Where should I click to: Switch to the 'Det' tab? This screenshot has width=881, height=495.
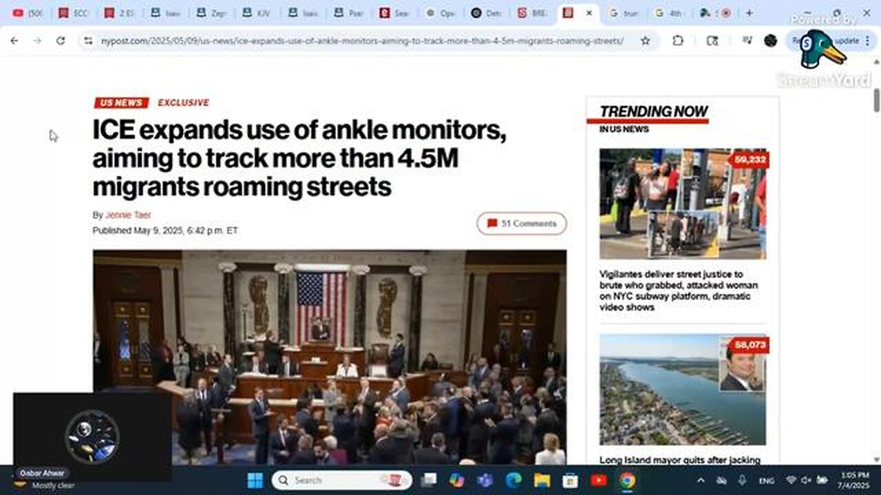(x=485, y=13)
